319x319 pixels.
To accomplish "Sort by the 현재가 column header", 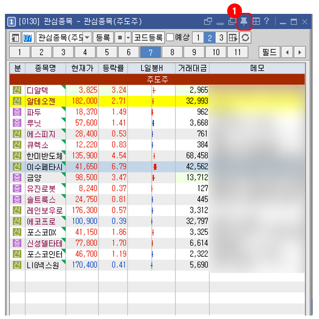I will (x=82, y=68).
